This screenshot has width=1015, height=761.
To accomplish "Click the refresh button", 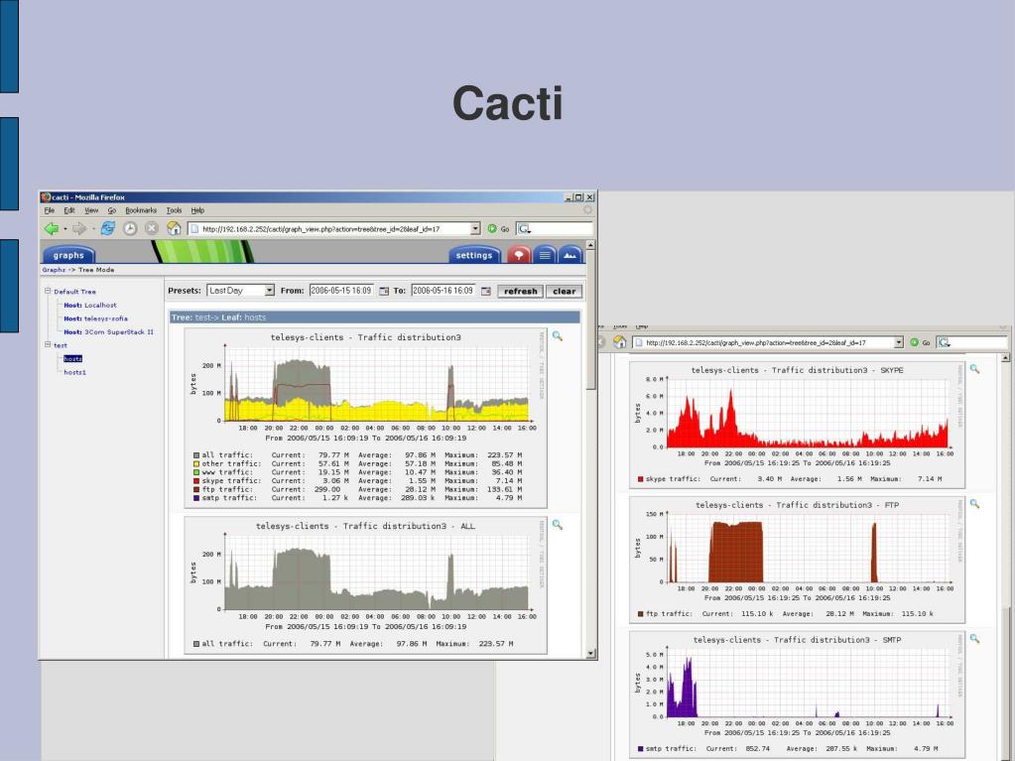I will coord(521,291).
